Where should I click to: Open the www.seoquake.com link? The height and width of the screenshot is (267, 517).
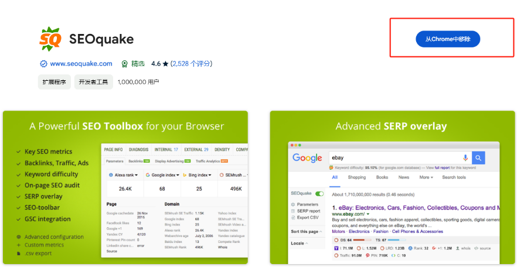(x=81, y=64)
